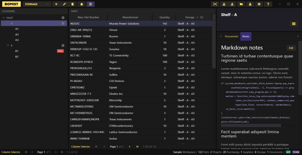The image size is (302, 155).
Task: Collapse the A location chevron
Action: click(x=8, y=23)
